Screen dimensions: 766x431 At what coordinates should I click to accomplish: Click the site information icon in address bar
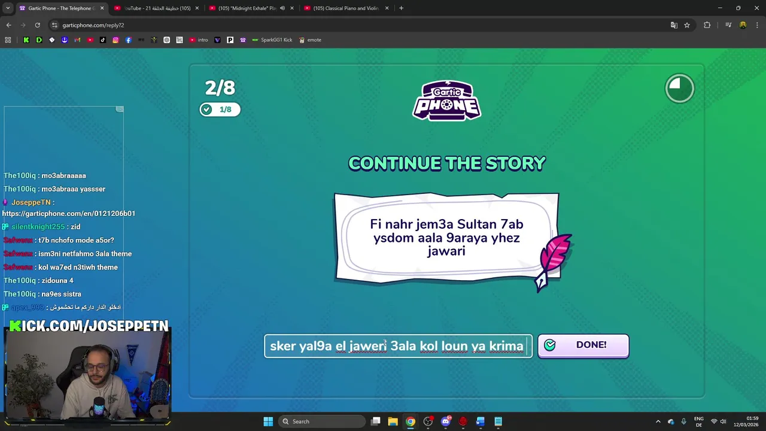54,25
